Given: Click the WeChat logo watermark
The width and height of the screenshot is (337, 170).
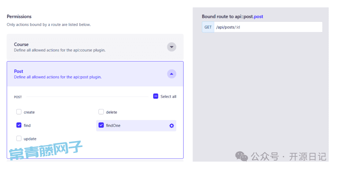Looking at the screenshot, I should pyautogui.click(x=242, y=156).
